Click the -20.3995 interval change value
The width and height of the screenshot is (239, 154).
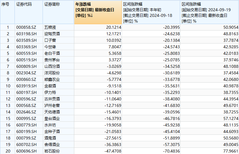[x=172, y=27]
